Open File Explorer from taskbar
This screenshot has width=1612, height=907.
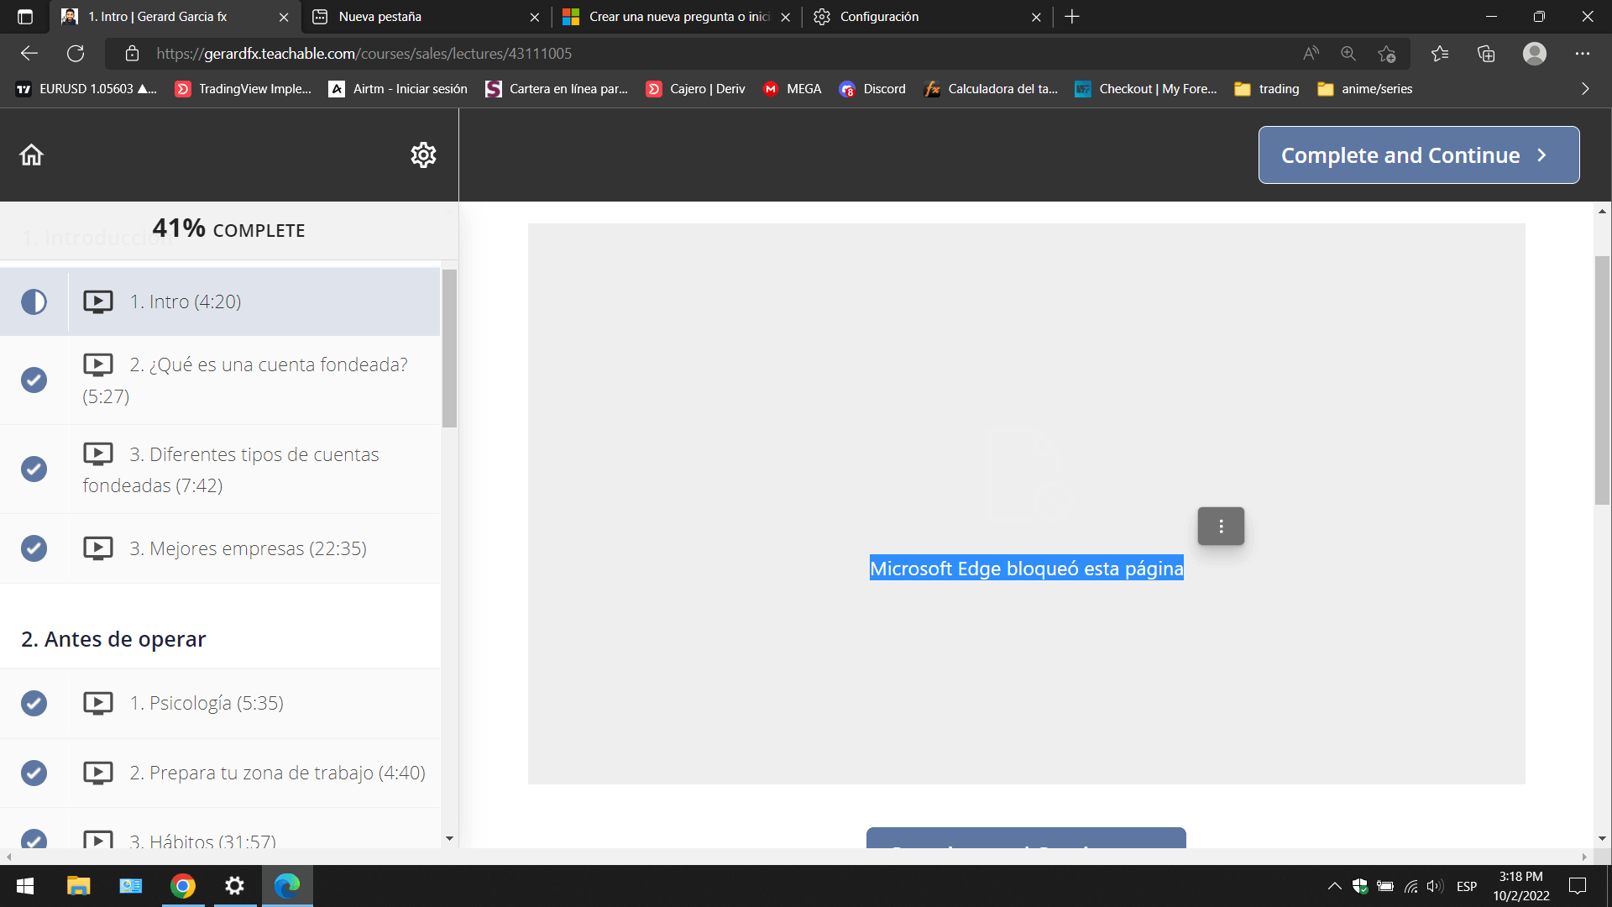coord(78,886)
